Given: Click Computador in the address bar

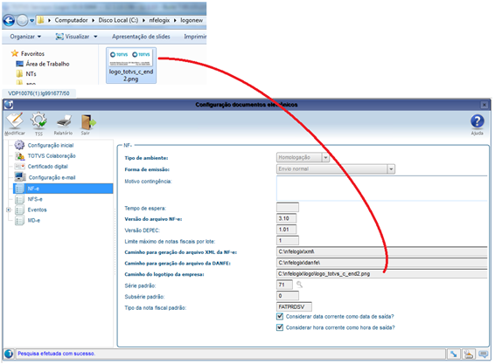Looking at the screenshot, I should point(72,20).
